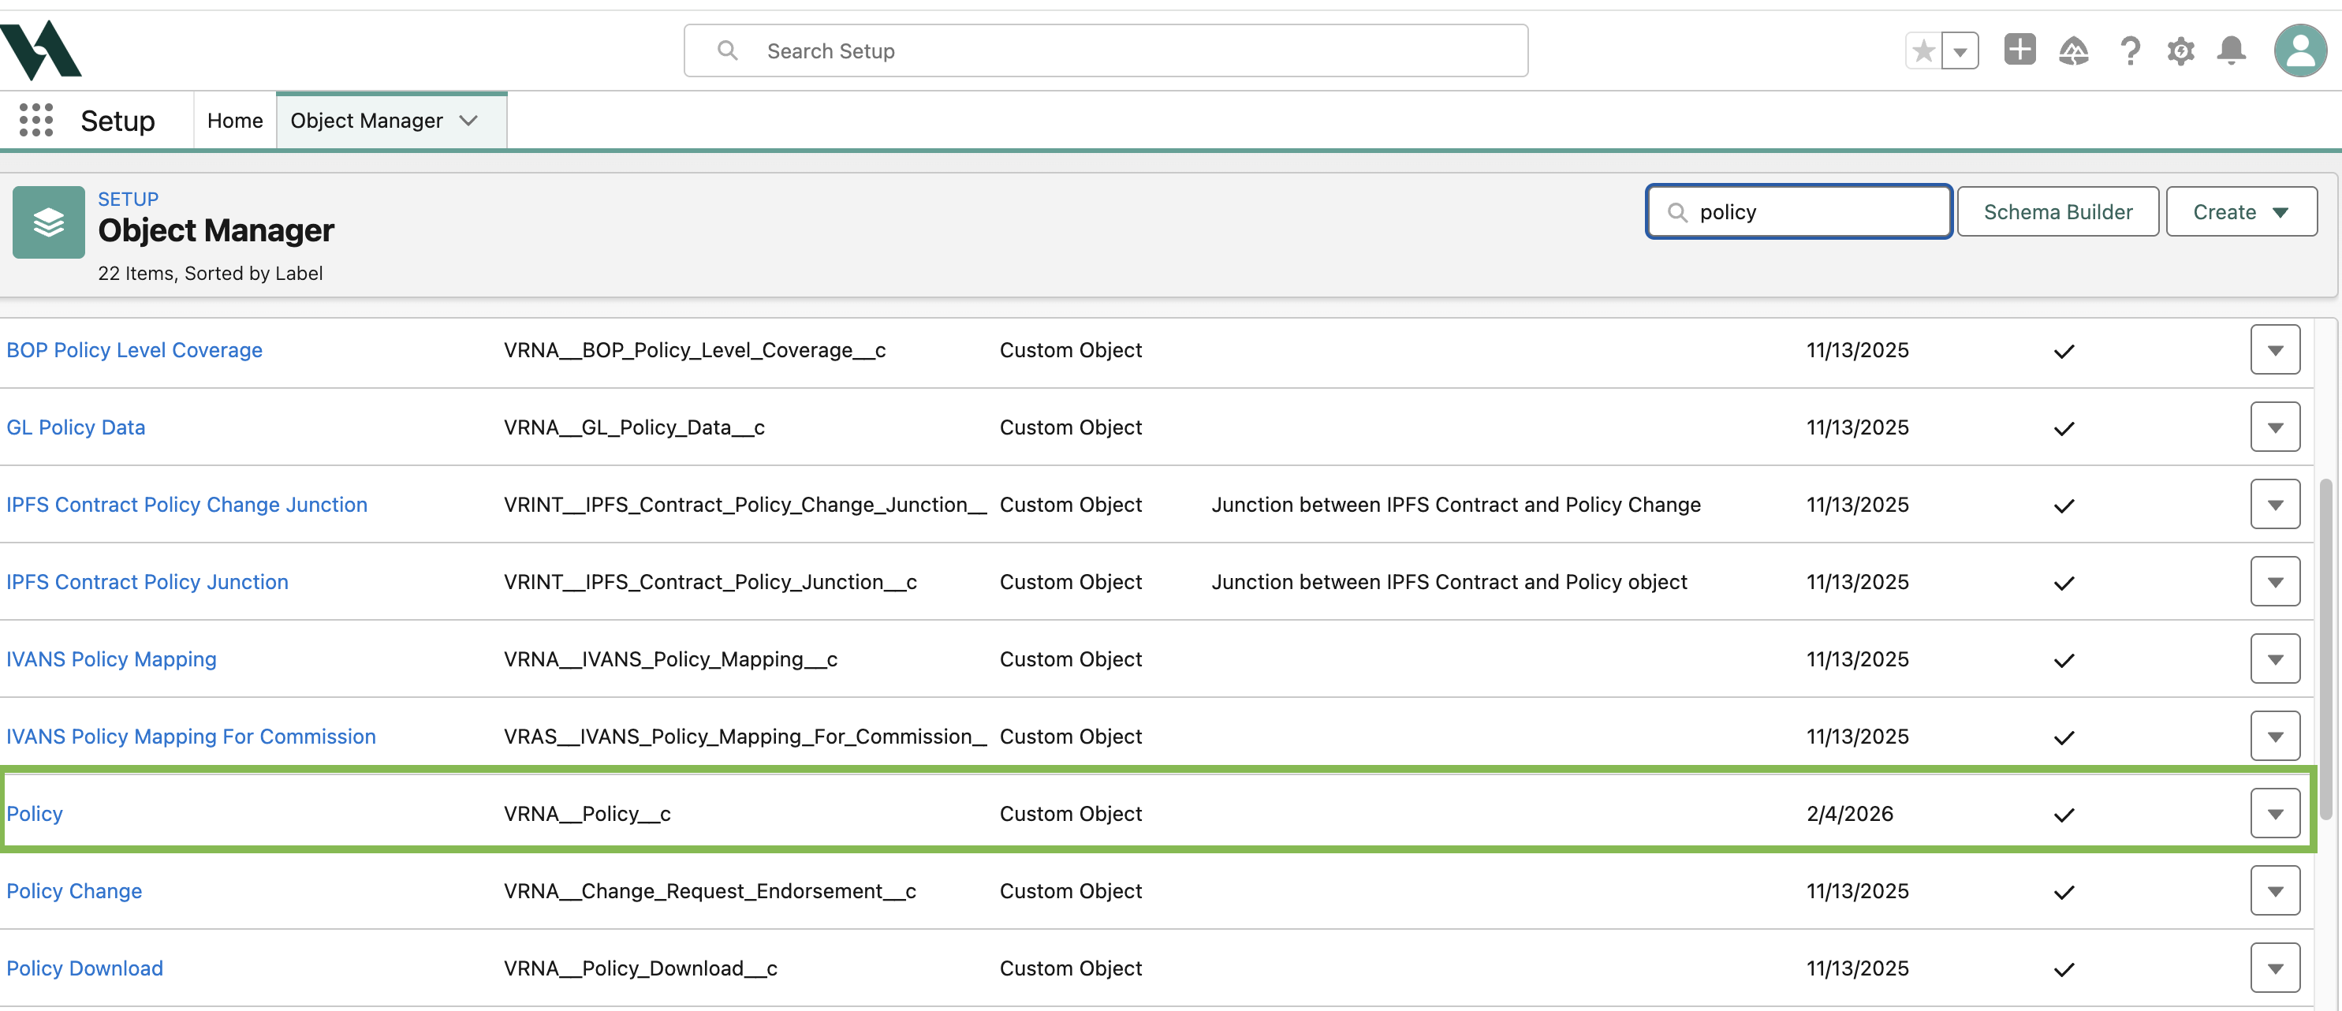The image size is (2342, 1011).
Task: Click the API name VRNA__Policy__c
Action: click(587, 814)
